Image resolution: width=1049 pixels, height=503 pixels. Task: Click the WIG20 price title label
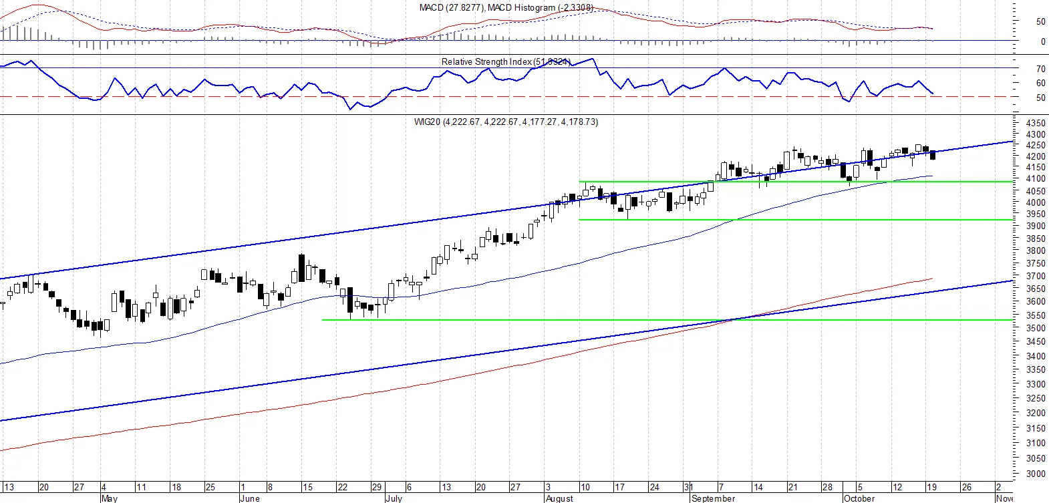506,122
